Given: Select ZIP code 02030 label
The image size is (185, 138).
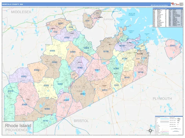Looking at the screenshot, I should tap(52, 51).
